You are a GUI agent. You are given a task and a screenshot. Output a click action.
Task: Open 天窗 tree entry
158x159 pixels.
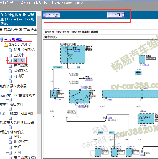click(x=17, y=152)
